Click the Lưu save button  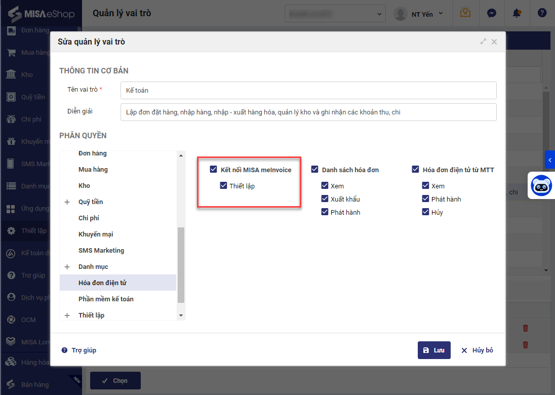point(434,350)
